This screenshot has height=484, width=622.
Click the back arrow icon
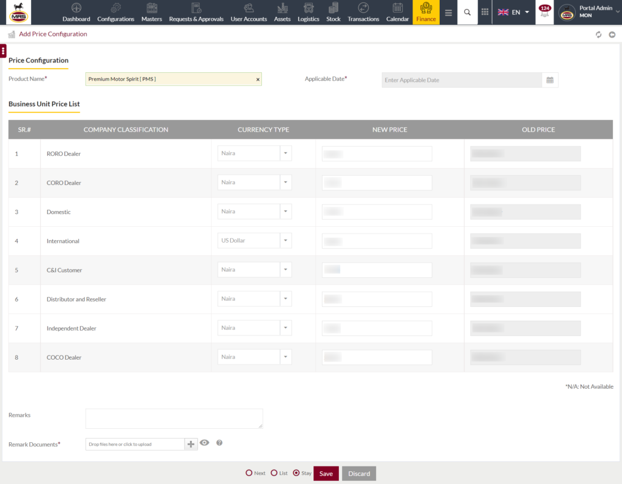click(612, 35)
